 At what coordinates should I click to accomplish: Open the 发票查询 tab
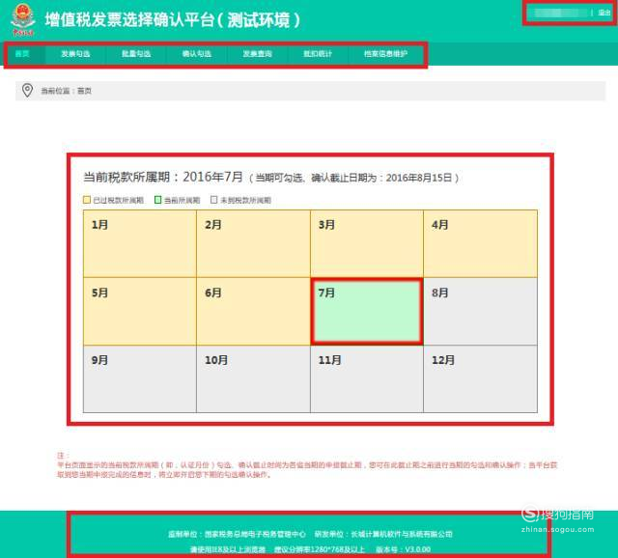click(x=258, y=54)
